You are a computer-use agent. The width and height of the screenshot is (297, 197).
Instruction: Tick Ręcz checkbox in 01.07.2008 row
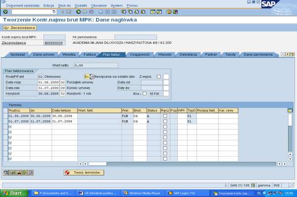click(165, 121)
